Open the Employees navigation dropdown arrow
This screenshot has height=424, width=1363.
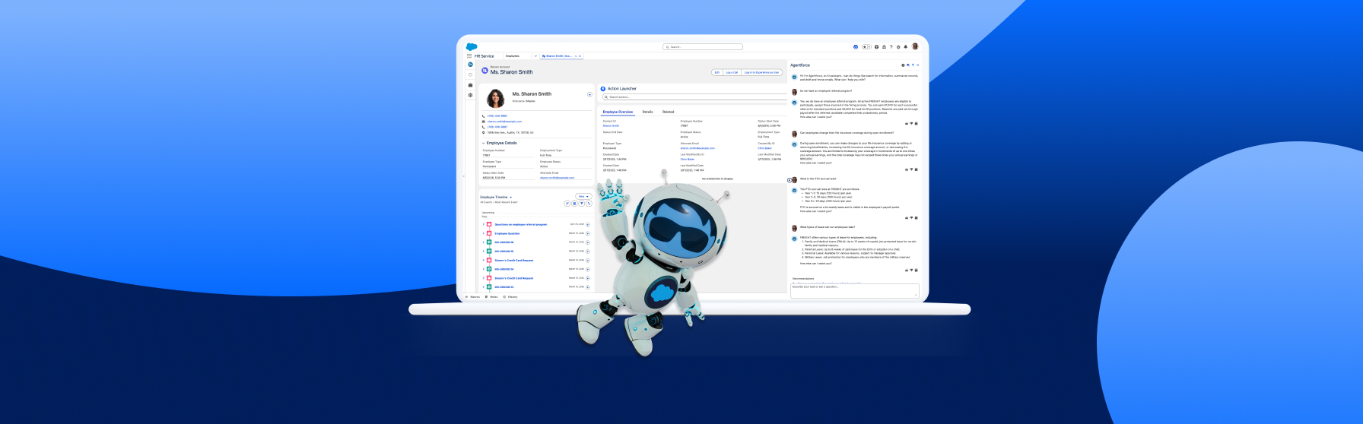(535, 56)
